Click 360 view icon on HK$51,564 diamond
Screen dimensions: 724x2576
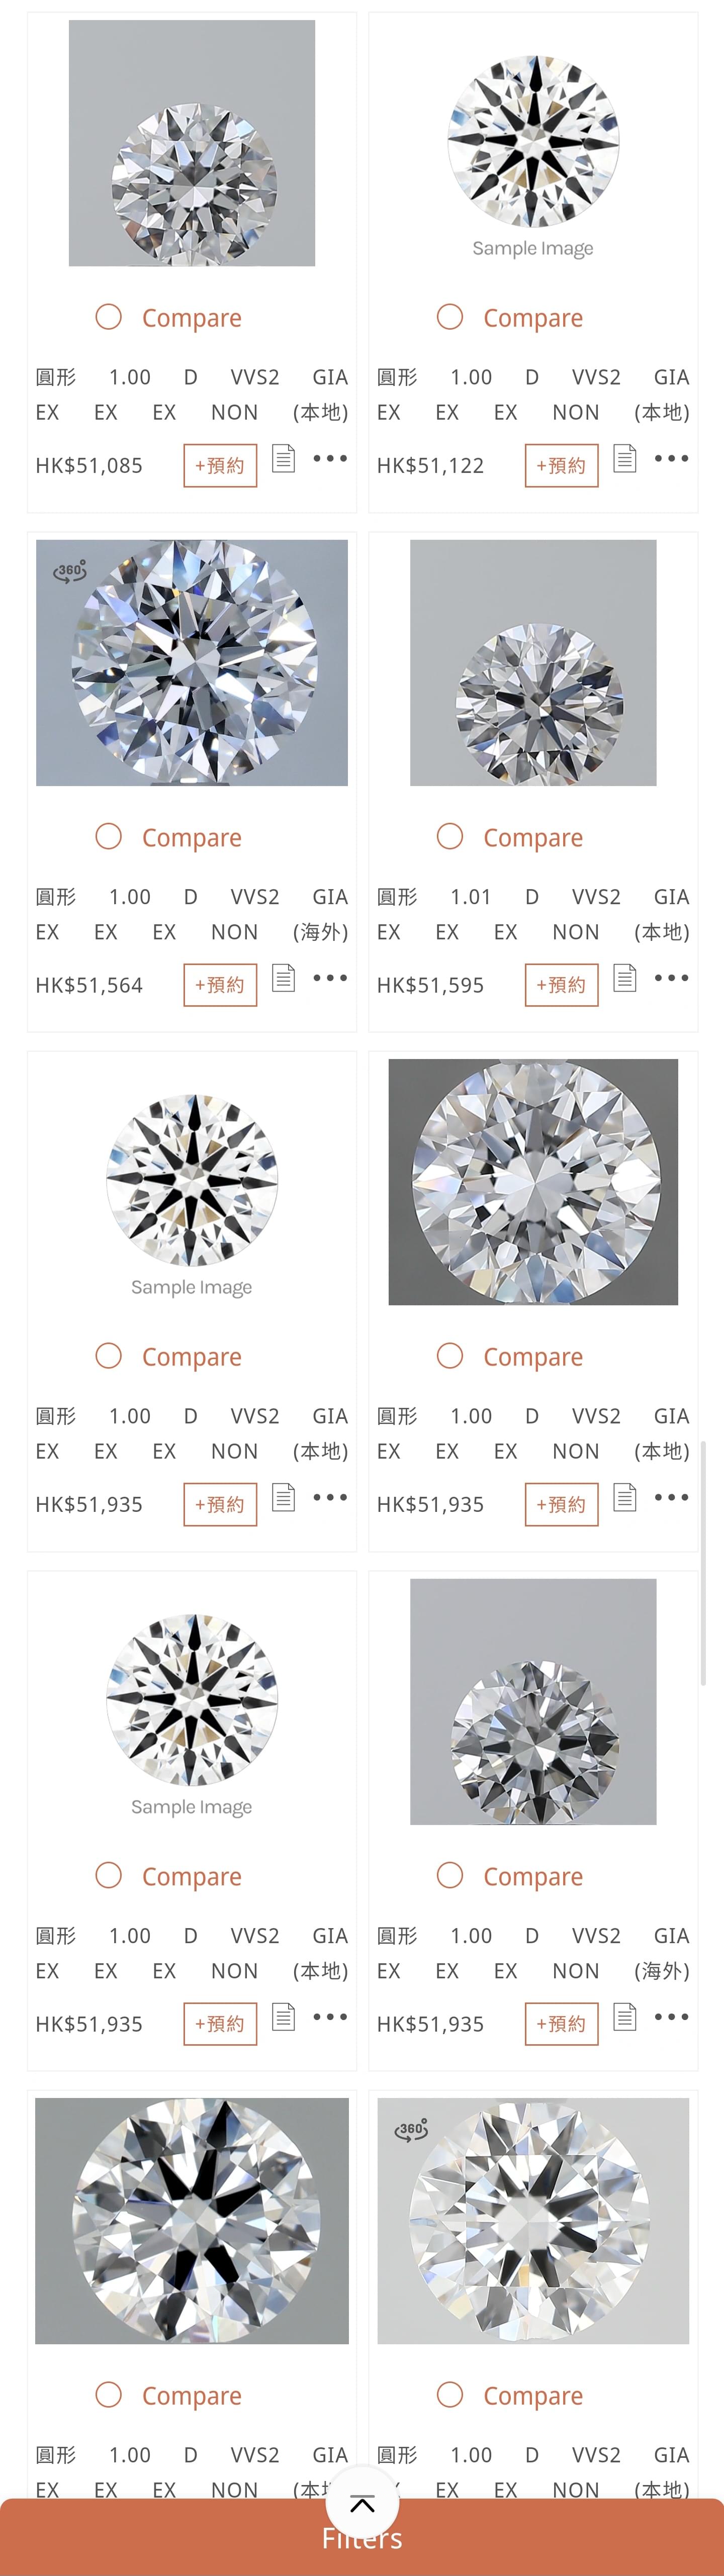click(70, 571)
